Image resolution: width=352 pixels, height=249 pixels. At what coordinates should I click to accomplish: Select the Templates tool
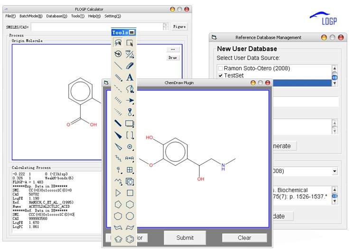pos(130,181)
